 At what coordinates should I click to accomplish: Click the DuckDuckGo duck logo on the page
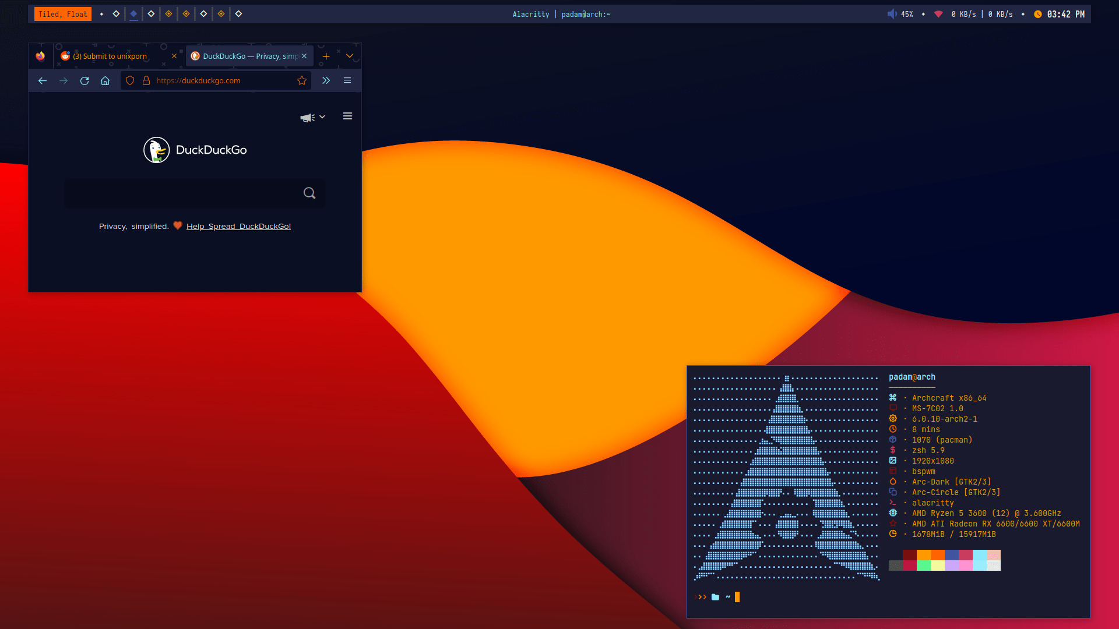point(155,150)
